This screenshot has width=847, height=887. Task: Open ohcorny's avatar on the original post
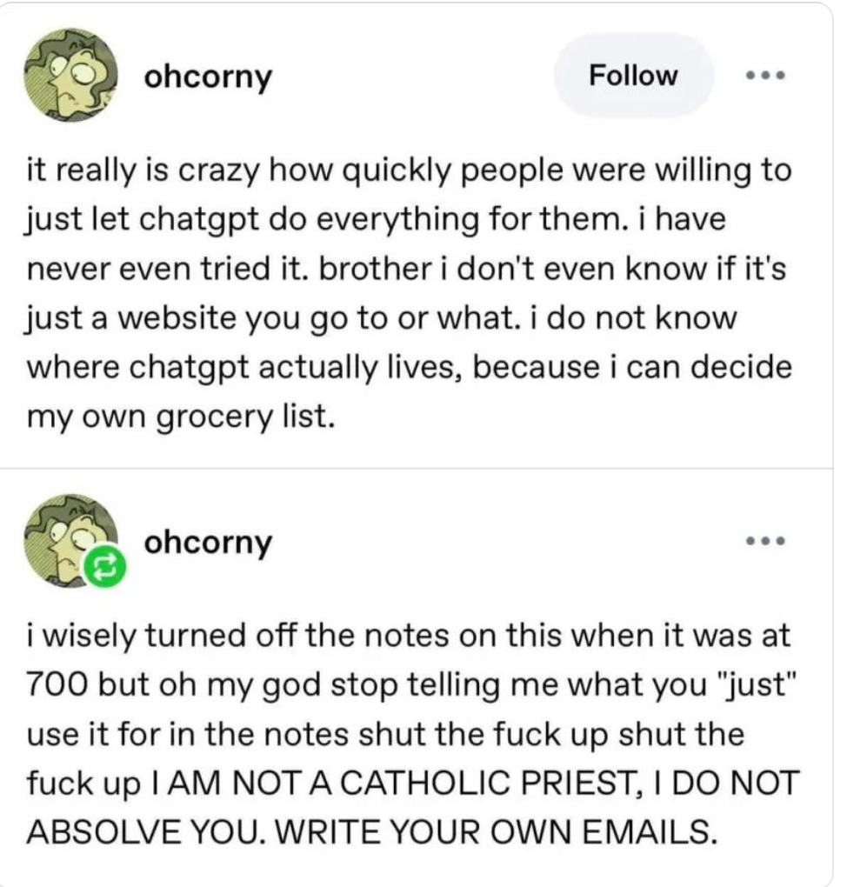(x=70, y=76)
